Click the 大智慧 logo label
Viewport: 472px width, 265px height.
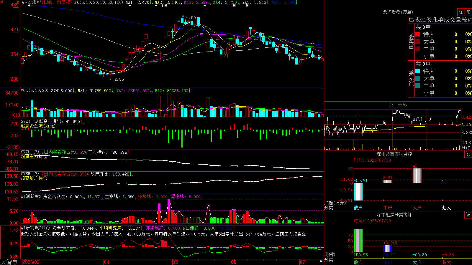pyautogui.click(x=9, y=262)
